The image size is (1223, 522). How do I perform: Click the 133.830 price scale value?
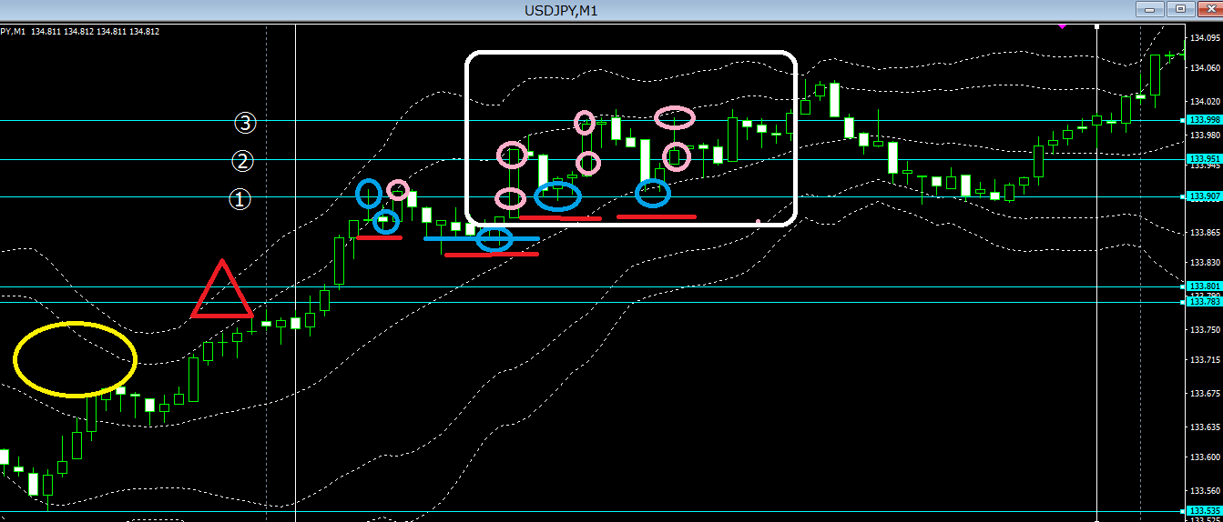[x=1206, y=263]
